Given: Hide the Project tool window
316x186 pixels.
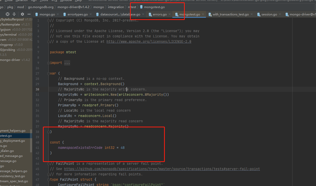Looking at the screenshot, I should pos(29,14).
